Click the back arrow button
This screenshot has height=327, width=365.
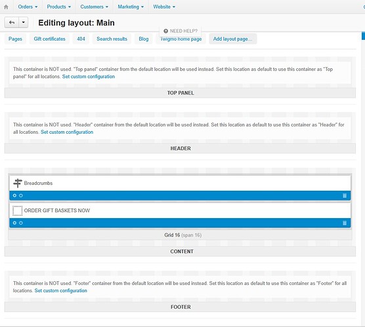(12, 22)
